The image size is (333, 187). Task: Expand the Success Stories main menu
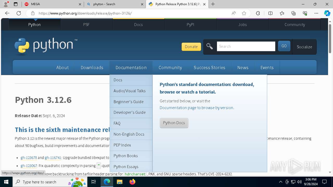click(x=209, y=68)
